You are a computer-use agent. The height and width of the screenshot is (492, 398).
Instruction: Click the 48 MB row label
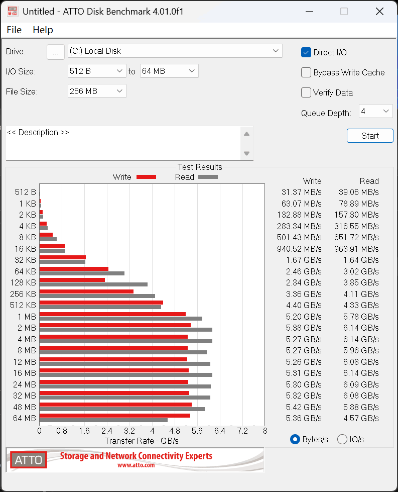click(x=25, y=407)
